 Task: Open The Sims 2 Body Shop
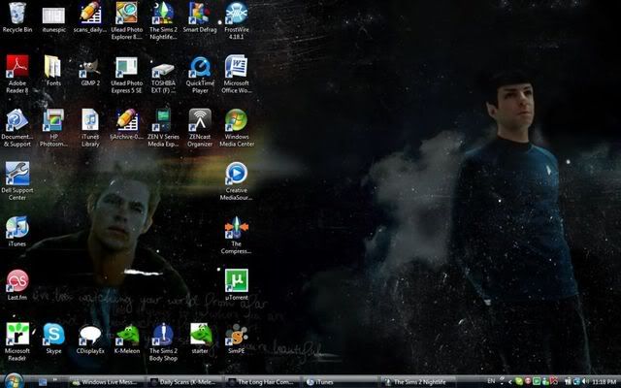[163, 342]
